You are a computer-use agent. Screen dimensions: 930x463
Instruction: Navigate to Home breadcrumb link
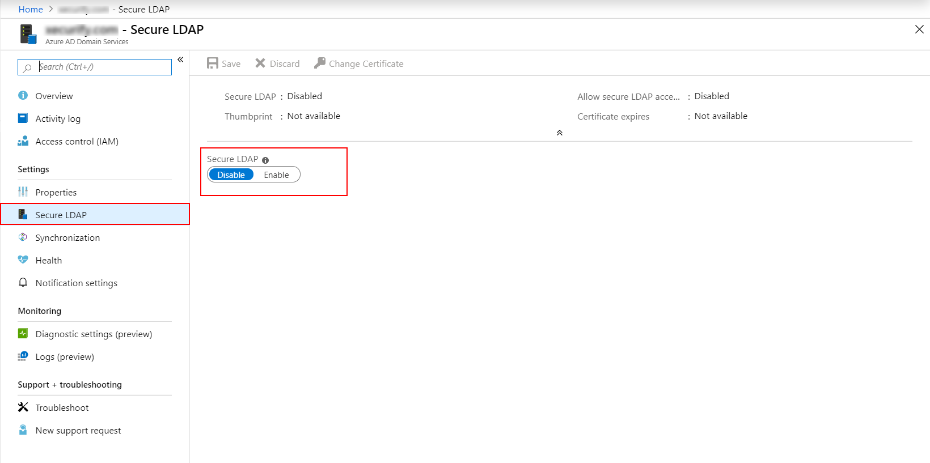tap(31, 9)
